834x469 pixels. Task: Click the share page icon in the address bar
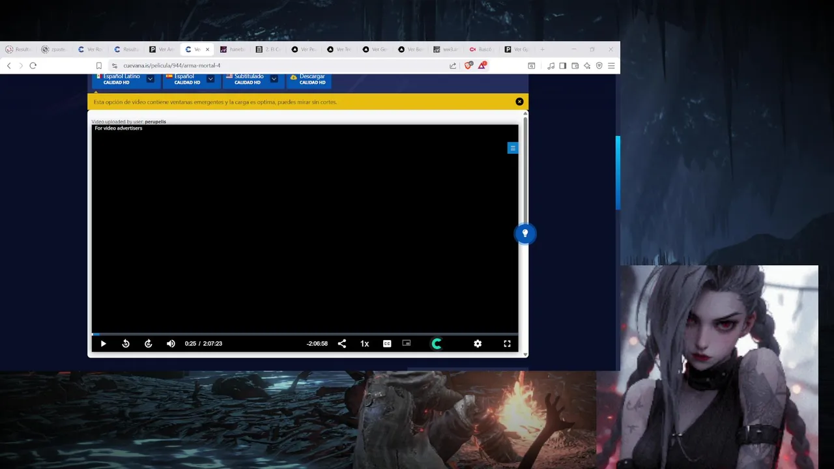click(453, 66)
